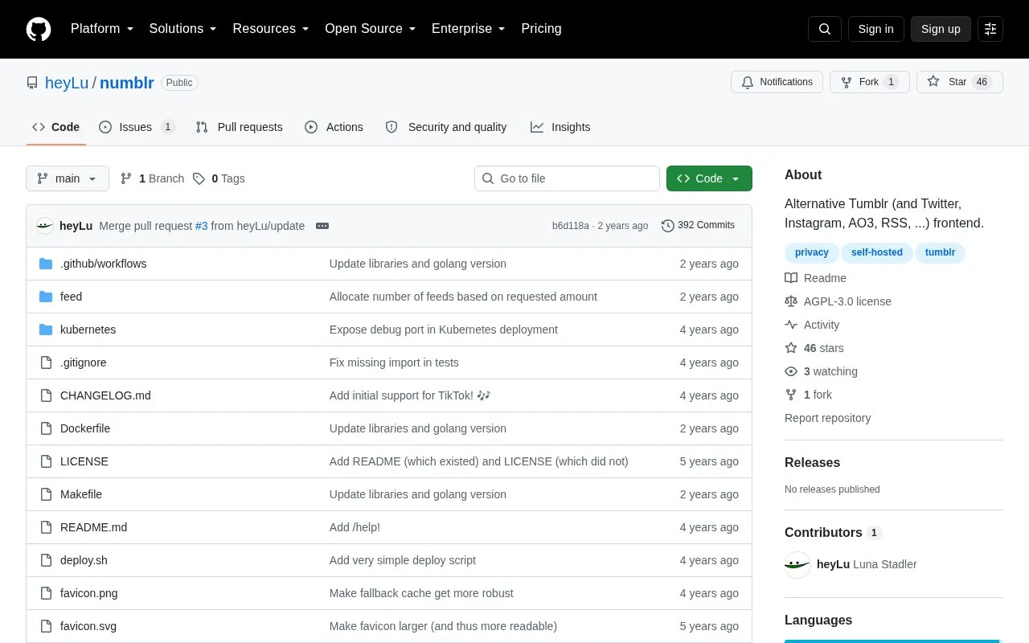Open the Pricing page link
Screen dimensions: 1029x643
[541, 29]
